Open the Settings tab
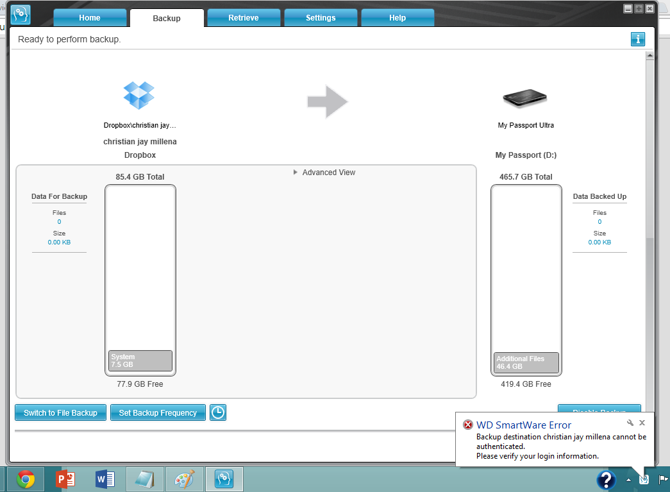The image size is (670, 492). point(321,18)
